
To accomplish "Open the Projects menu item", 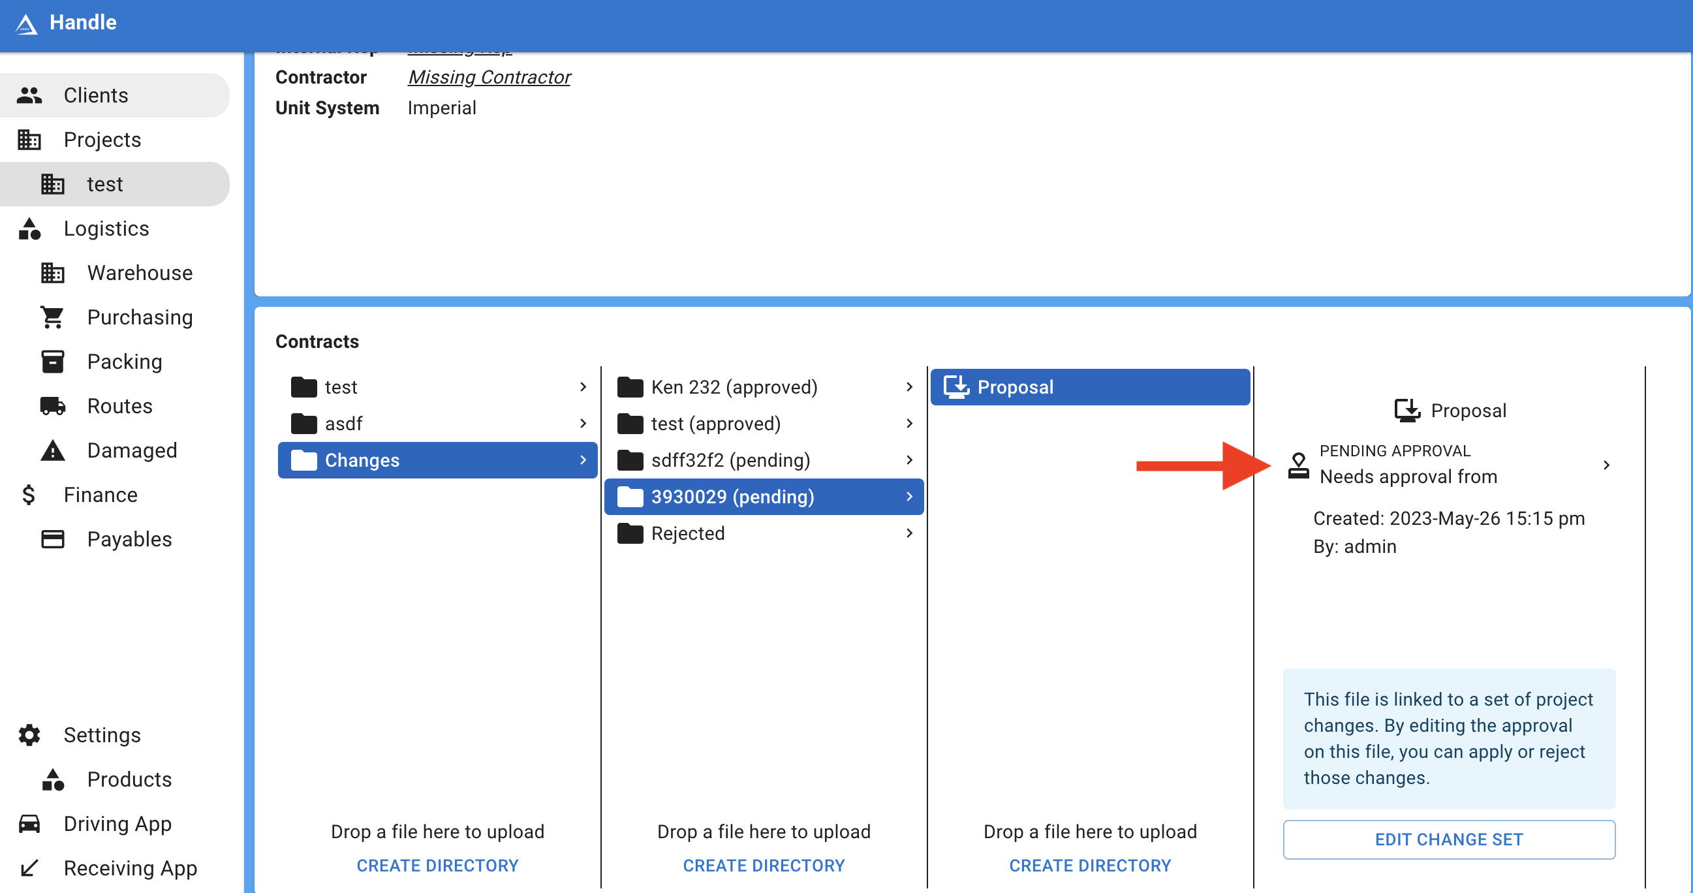I will tap(102, 140).
